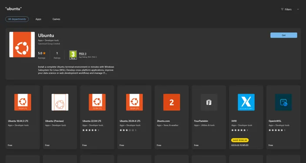Select the All departments tab
Image resolution: width=306 pixels, height=163 pixels.
17,19
